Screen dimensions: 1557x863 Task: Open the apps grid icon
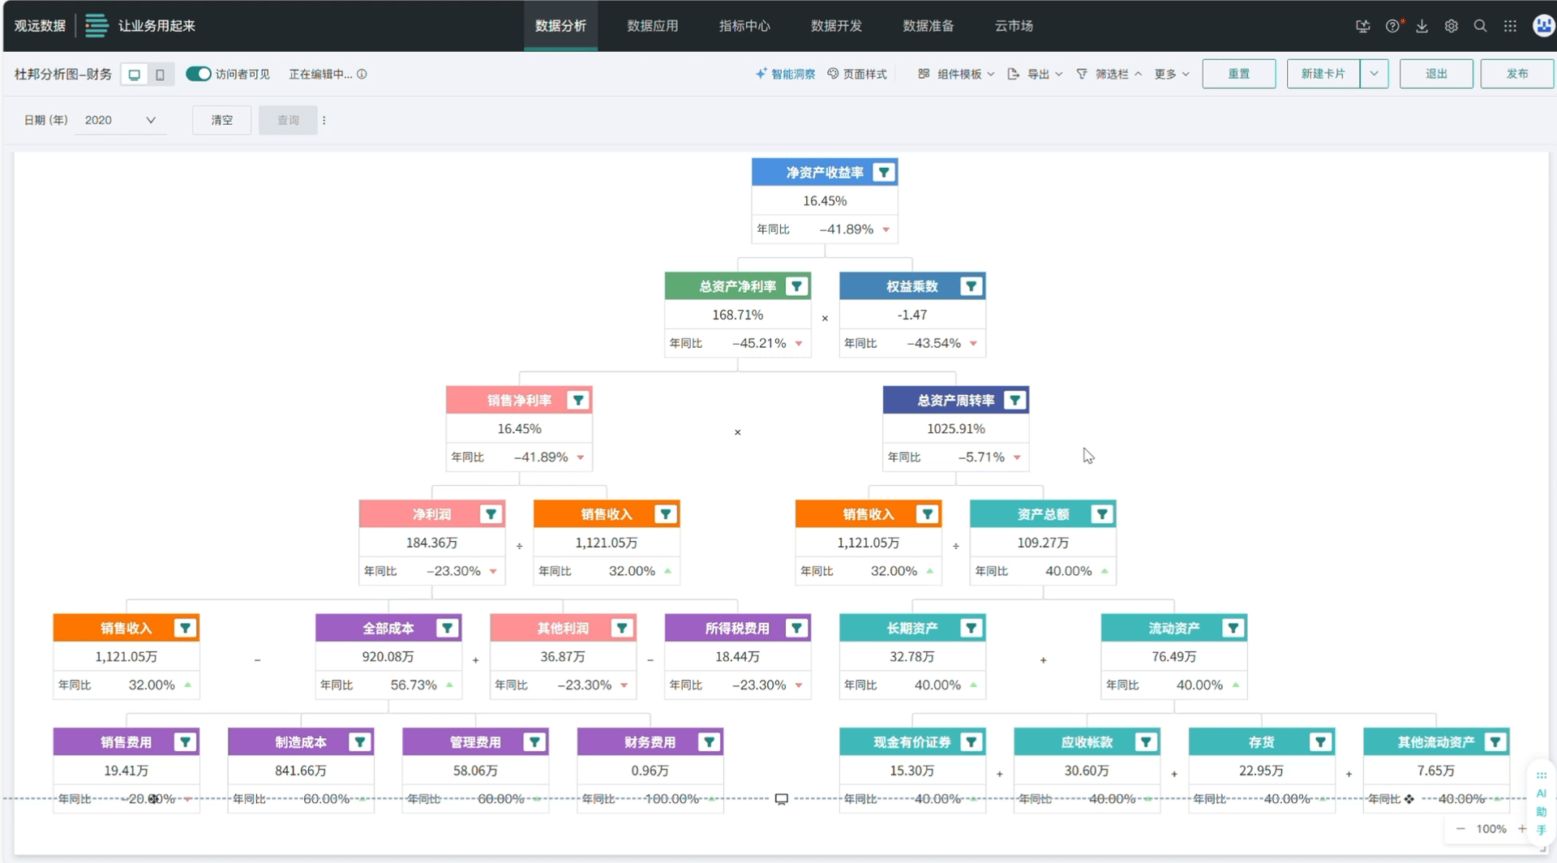coord(1509,26)
